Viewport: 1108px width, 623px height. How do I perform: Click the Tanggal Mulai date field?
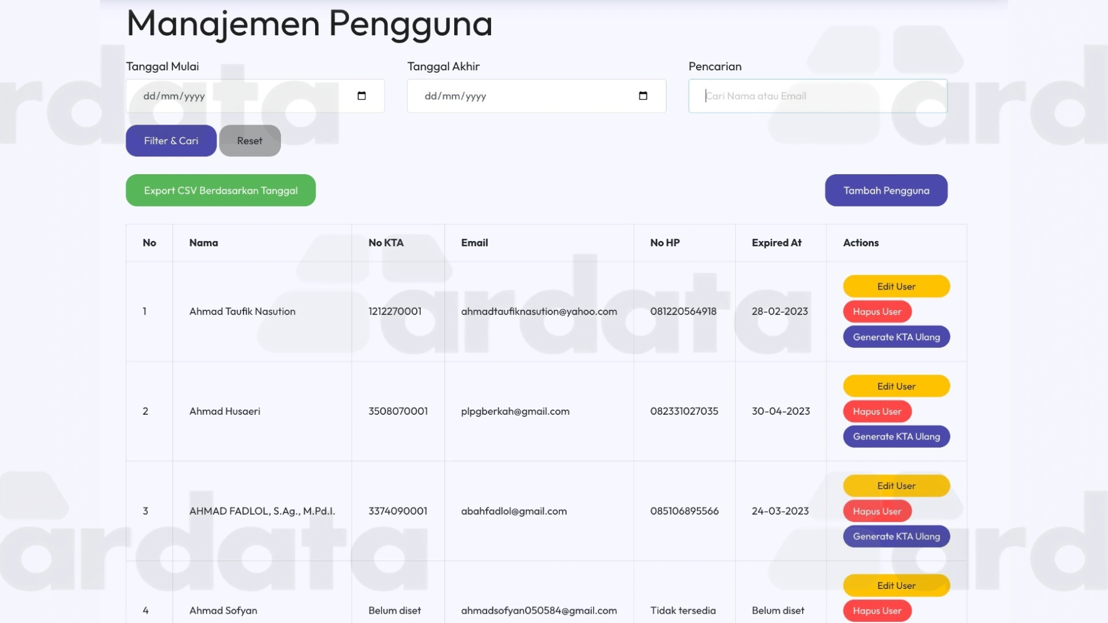coord(255,96)
